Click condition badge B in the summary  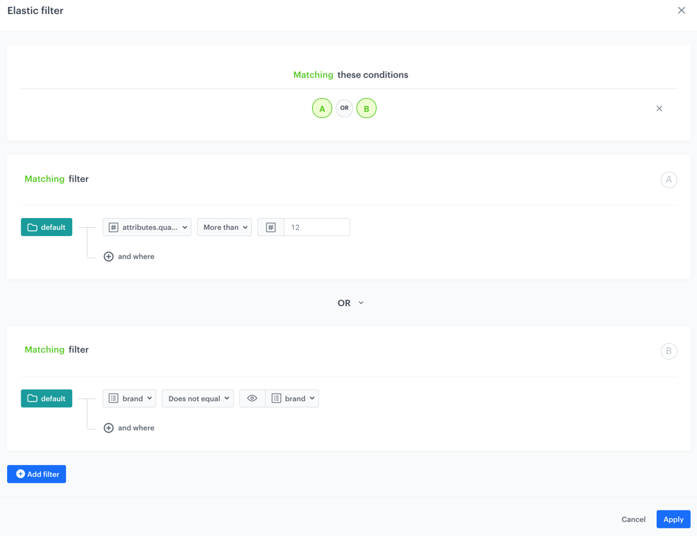tap(366, 108)
